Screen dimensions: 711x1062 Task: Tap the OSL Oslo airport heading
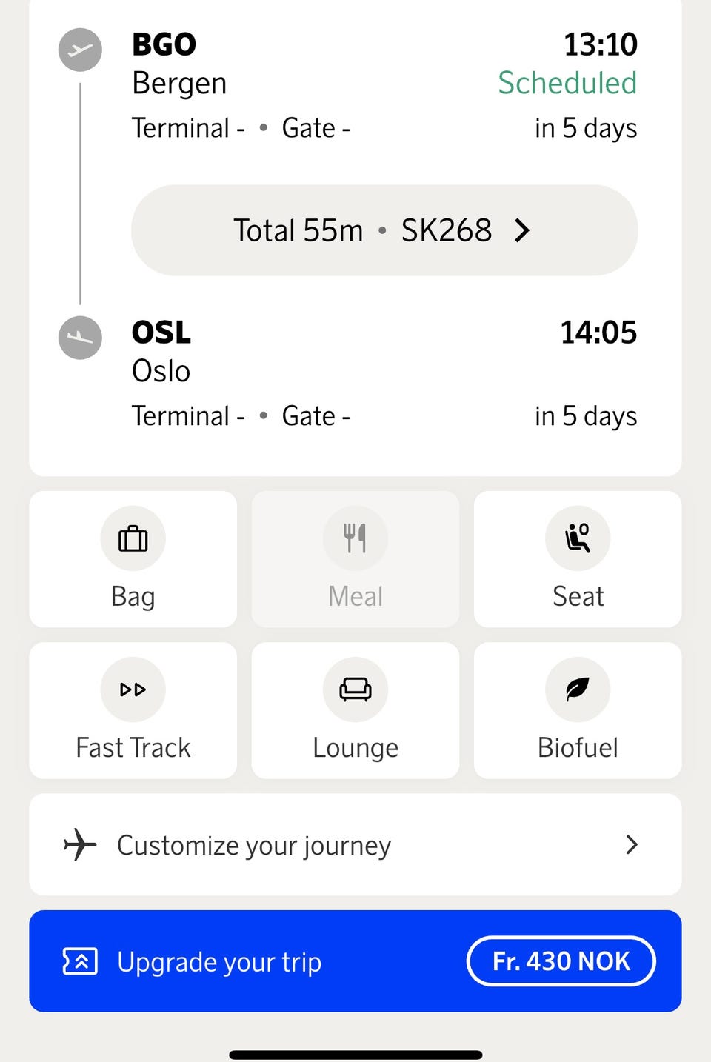[x=161, y=333]
